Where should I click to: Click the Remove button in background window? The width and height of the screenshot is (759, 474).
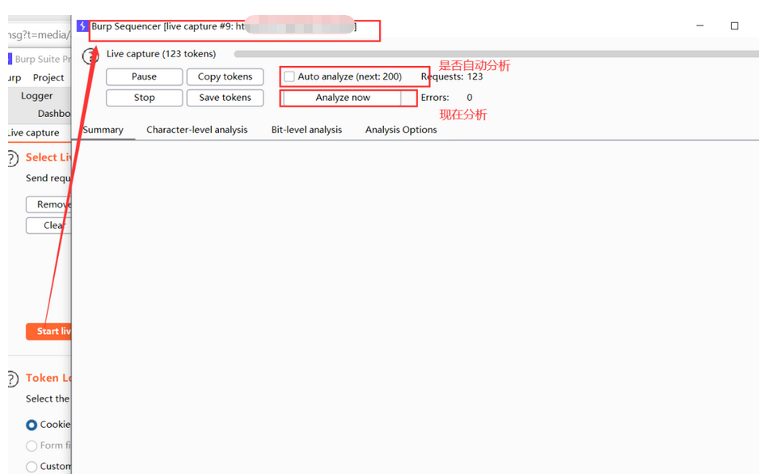pos(49,204)
